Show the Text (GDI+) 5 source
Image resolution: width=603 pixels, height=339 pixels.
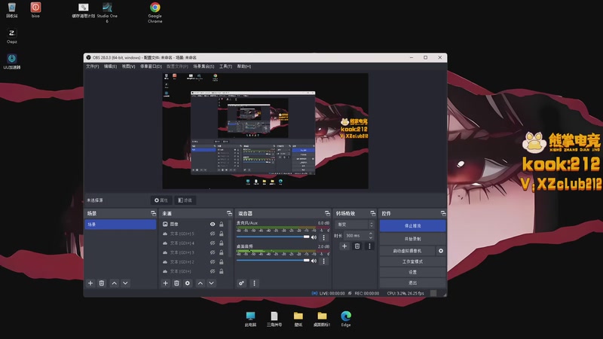[x=213, y=234]
